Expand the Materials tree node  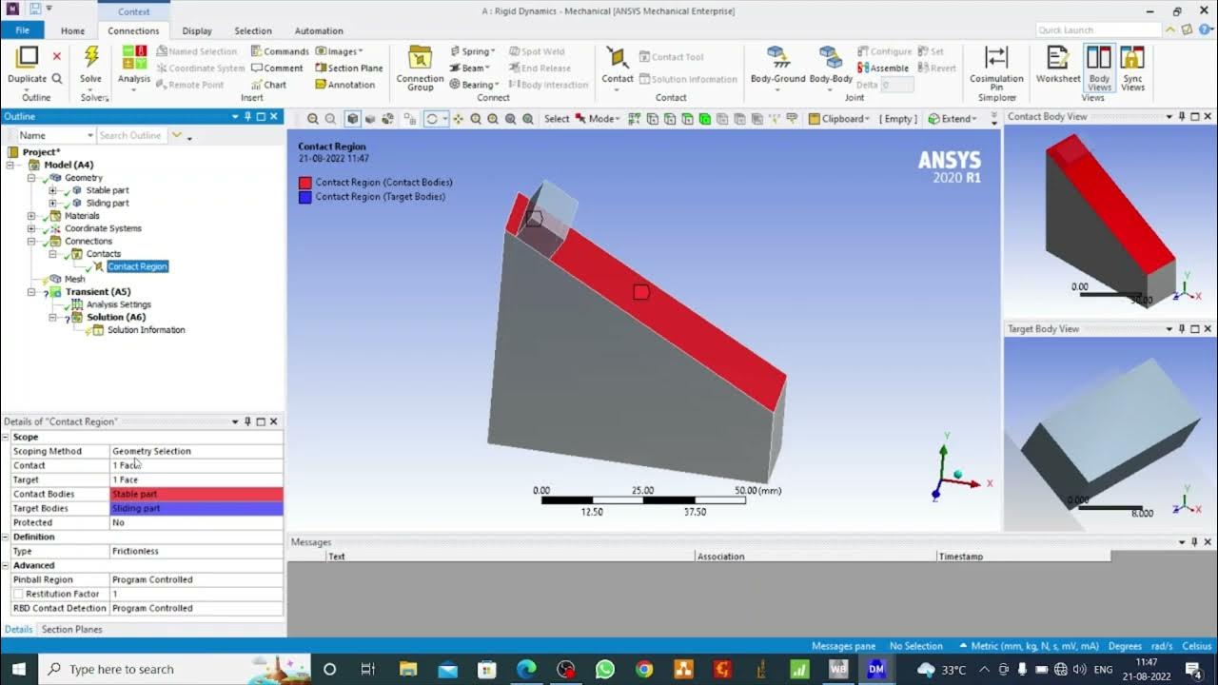click(x=32, y=216)
